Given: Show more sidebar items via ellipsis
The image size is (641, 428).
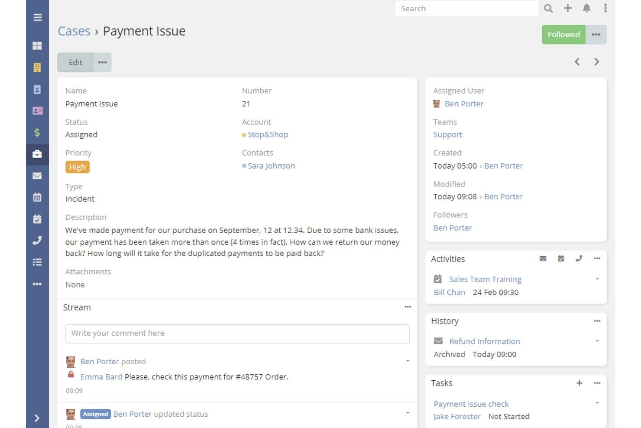Looking at the screenshot, I should tap(37, 284).
